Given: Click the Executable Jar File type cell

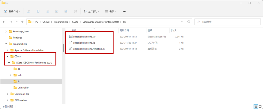Looking at the screenshot, I should (x=157, y=36).
